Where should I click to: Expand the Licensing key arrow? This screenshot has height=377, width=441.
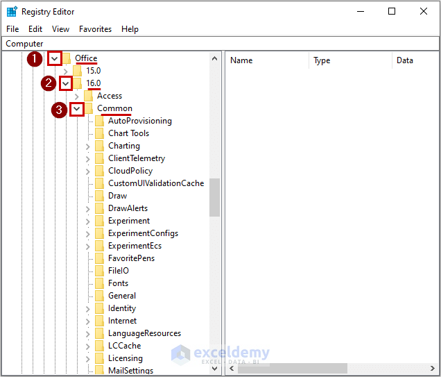point(88,359)
